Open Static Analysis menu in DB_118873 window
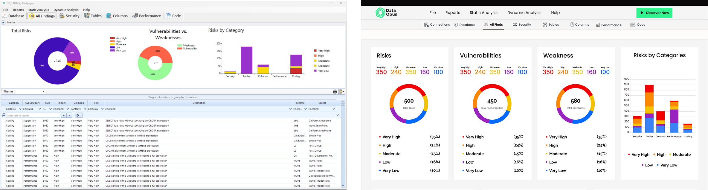Viewport: 708px width, 190px height. pyautogui.click(x=39, y=10)
